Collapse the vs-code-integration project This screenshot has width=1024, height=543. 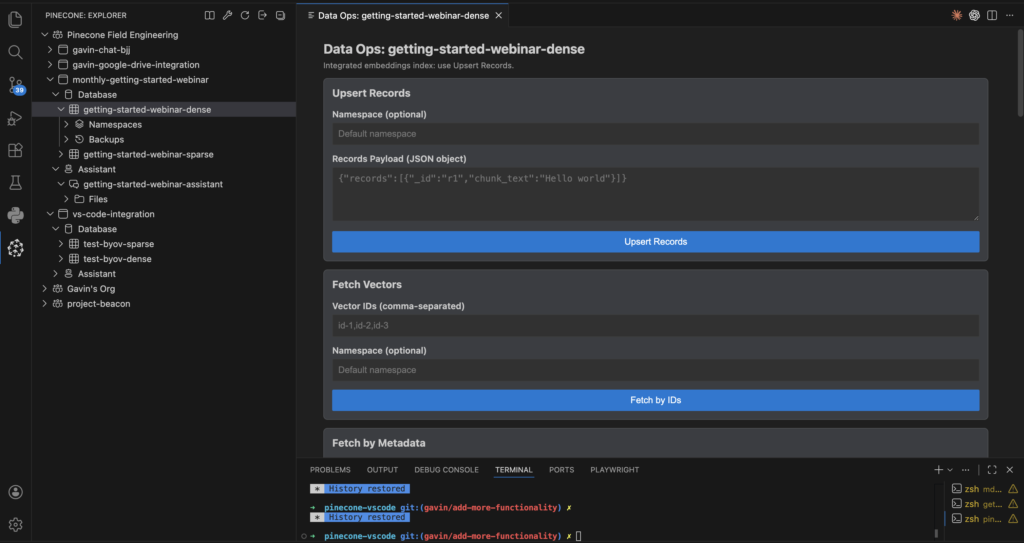pos(50,214)
